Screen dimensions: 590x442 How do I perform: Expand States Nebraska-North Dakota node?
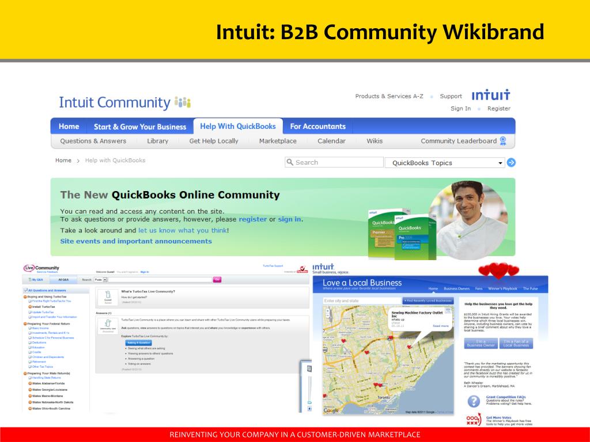tap(30, 402)
